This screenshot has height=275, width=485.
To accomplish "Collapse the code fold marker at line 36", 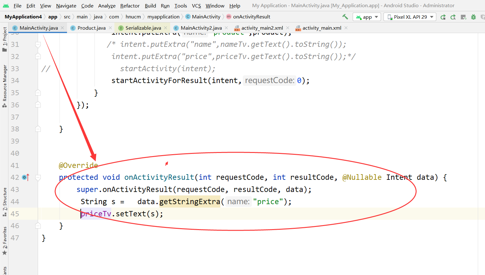I will coord(38,105).
